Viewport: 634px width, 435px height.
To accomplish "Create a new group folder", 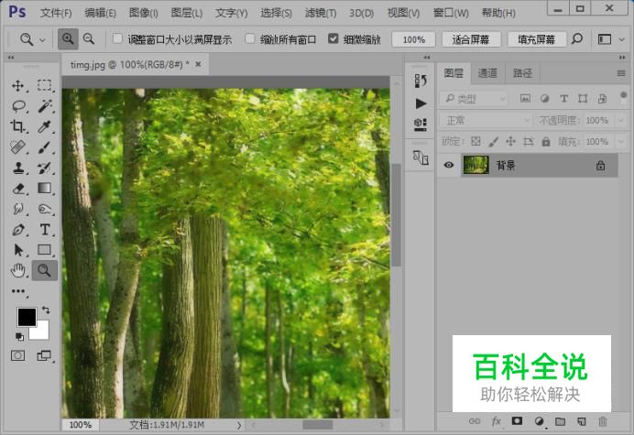I will 560,421.
